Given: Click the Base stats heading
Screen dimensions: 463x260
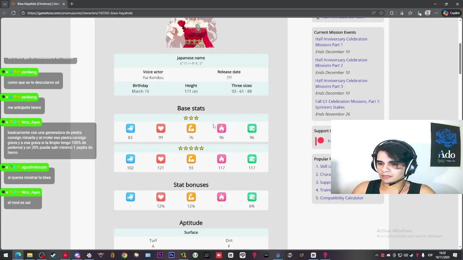Looking at the screenshot, I should (191, 108).
